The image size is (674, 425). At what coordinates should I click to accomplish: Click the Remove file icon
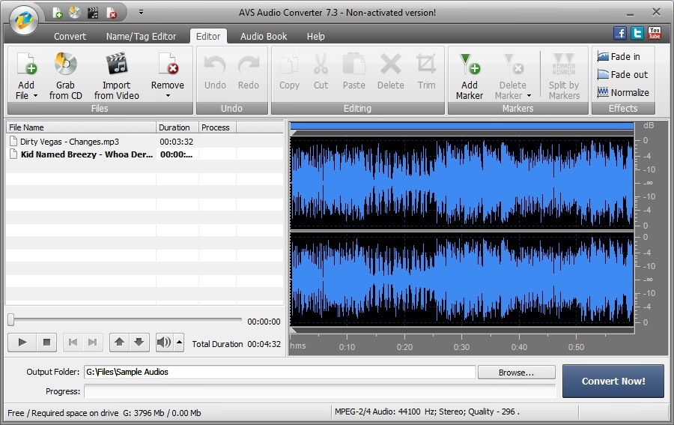coord(168,64)
